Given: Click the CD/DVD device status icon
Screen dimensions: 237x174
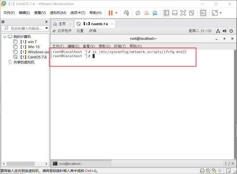Looking at the screenshot, I should pos(208,171).
